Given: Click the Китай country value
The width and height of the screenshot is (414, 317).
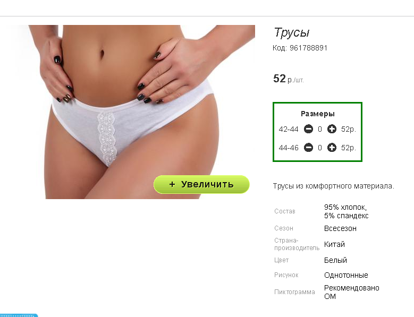Looking at the screenshot, I should pyautogui.click(x=334, y=244).
